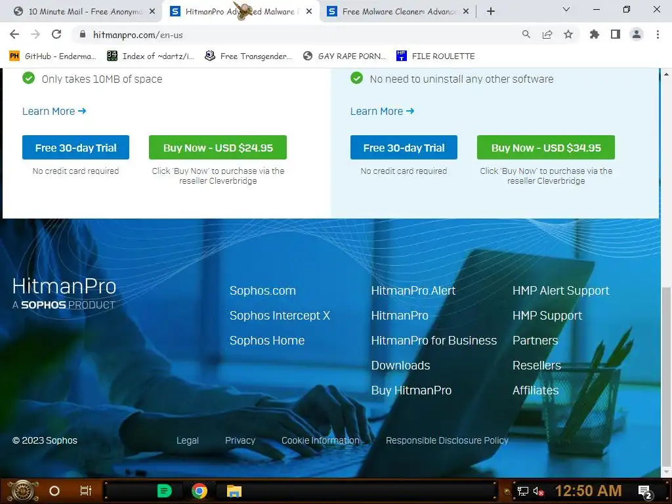Image resolution: width=672 pixels, height=504 pixels.
Task: Start HitmanPro Free 30-day Trial
Action: pyautogui.click(x=75, y=148)
